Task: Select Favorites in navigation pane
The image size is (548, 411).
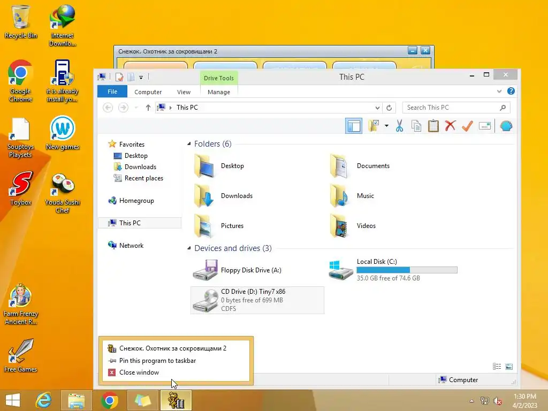Action: pyautogui.click(x=132, y=144)
